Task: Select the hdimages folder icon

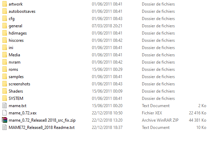Action: point(5,33)
